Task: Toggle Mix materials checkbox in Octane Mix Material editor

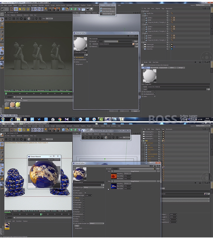Action: click(x=87, y=57)
